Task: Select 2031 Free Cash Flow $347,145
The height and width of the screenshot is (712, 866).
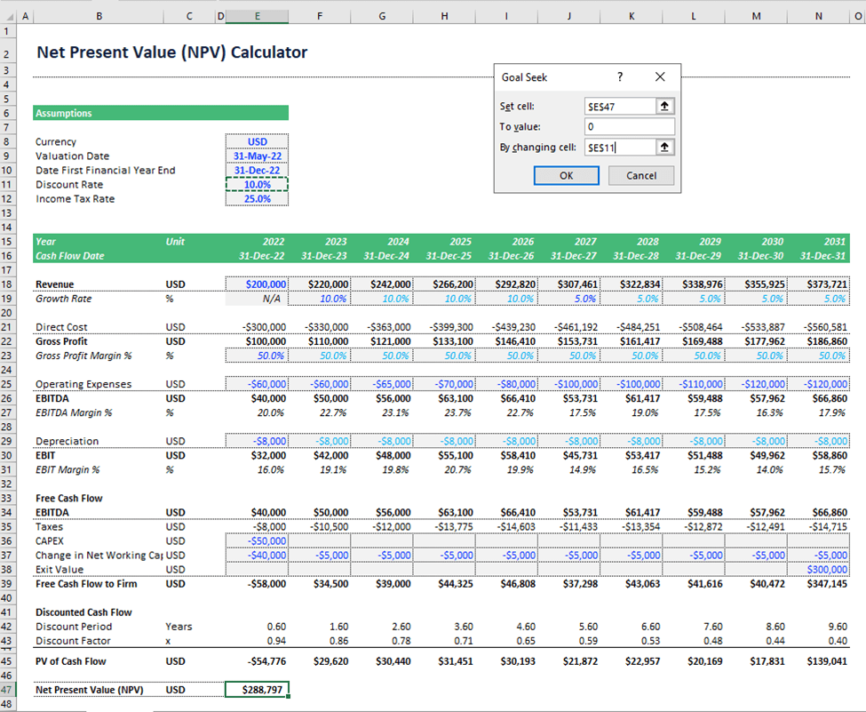Action: click(x=819, y=584)
